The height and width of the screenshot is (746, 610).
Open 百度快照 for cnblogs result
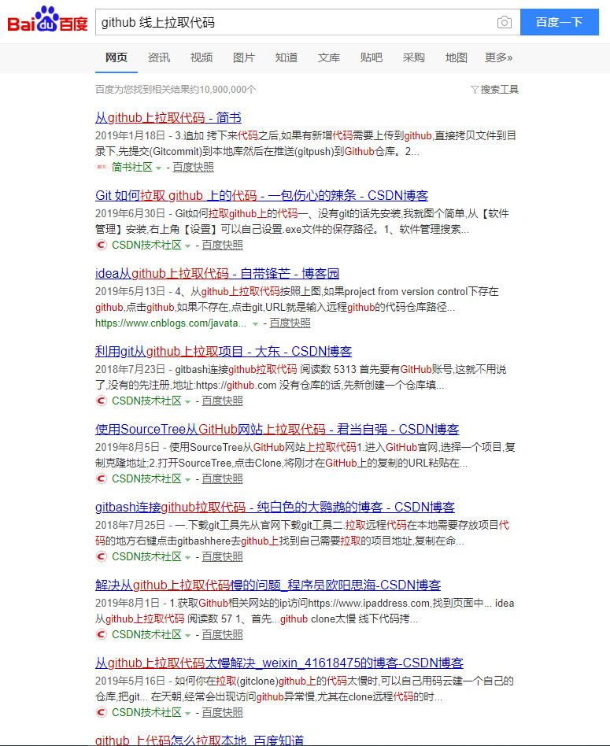pyautogui.click(x=290, y=323)
